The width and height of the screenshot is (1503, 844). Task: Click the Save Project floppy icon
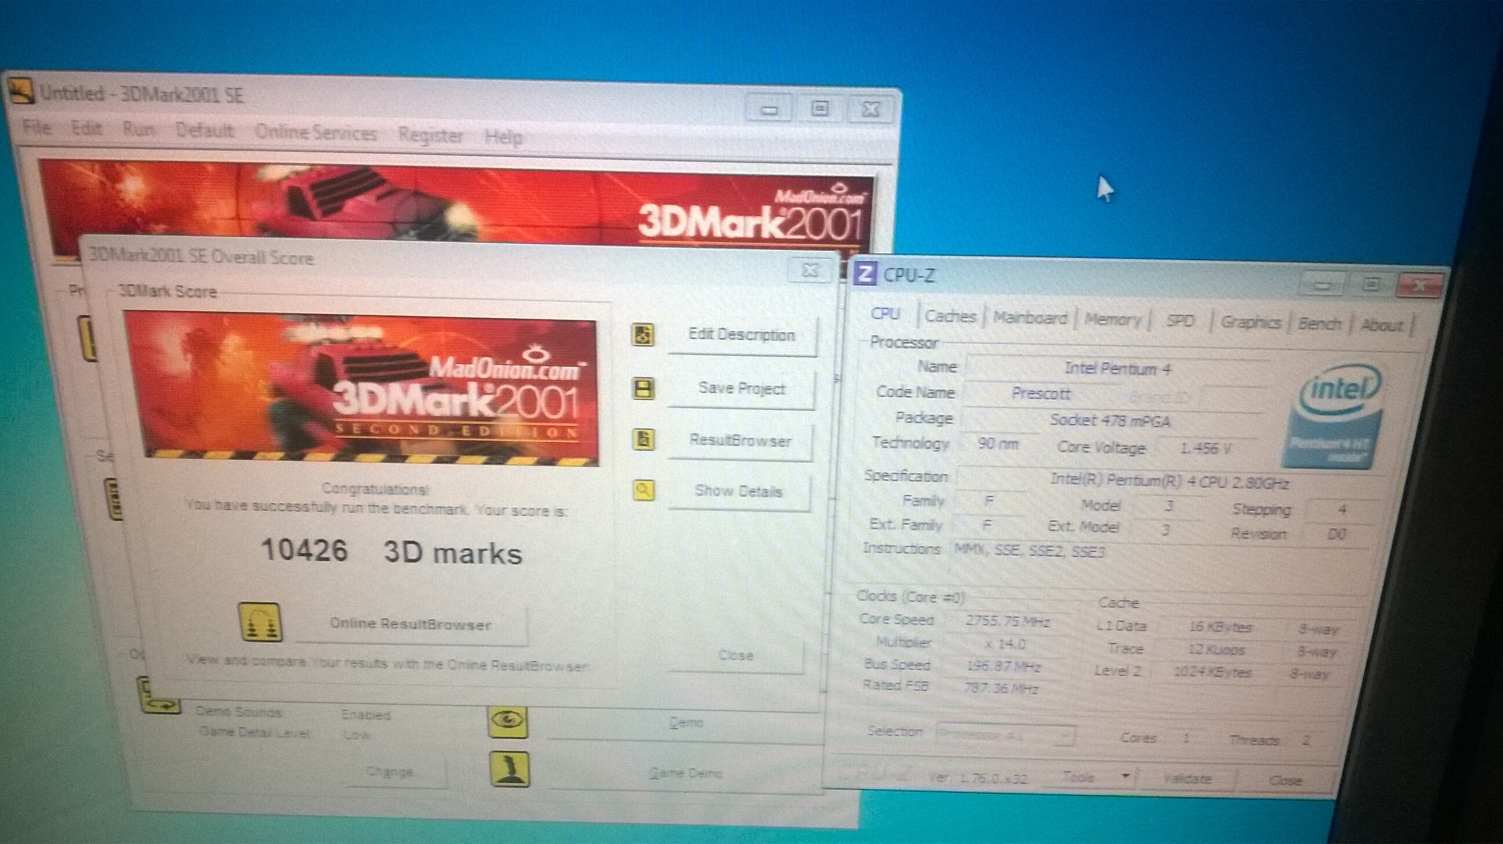644,388
